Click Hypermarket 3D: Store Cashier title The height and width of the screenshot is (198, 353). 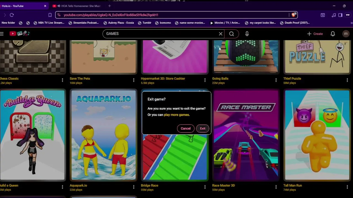coord(163,78)
